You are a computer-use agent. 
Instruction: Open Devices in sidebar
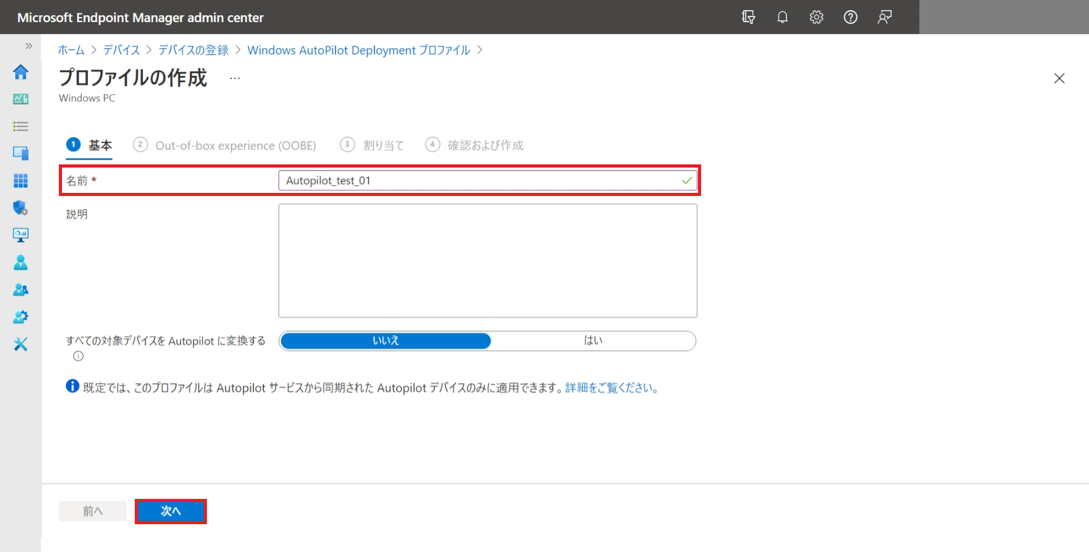[21, 153]
